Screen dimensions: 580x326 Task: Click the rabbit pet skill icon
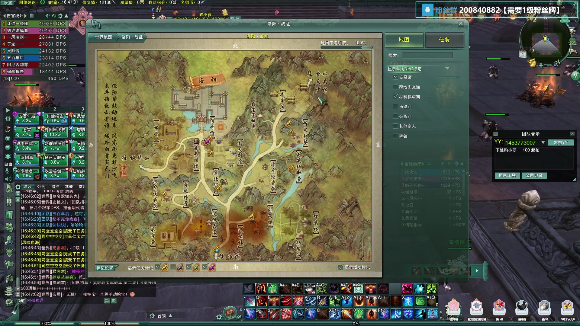[x=310, y=289]
